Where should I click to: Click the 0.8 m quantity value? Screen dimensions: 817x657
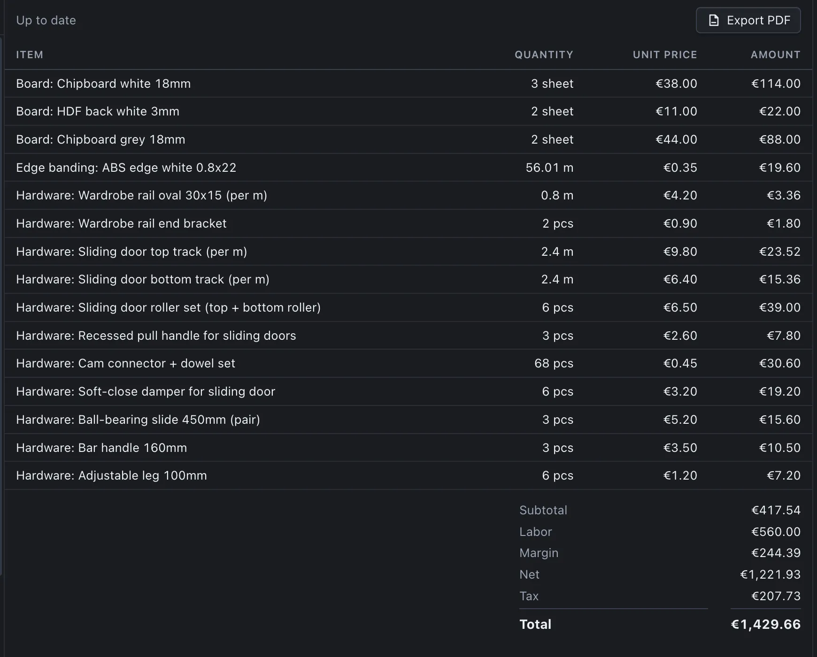tap(557, 195)
